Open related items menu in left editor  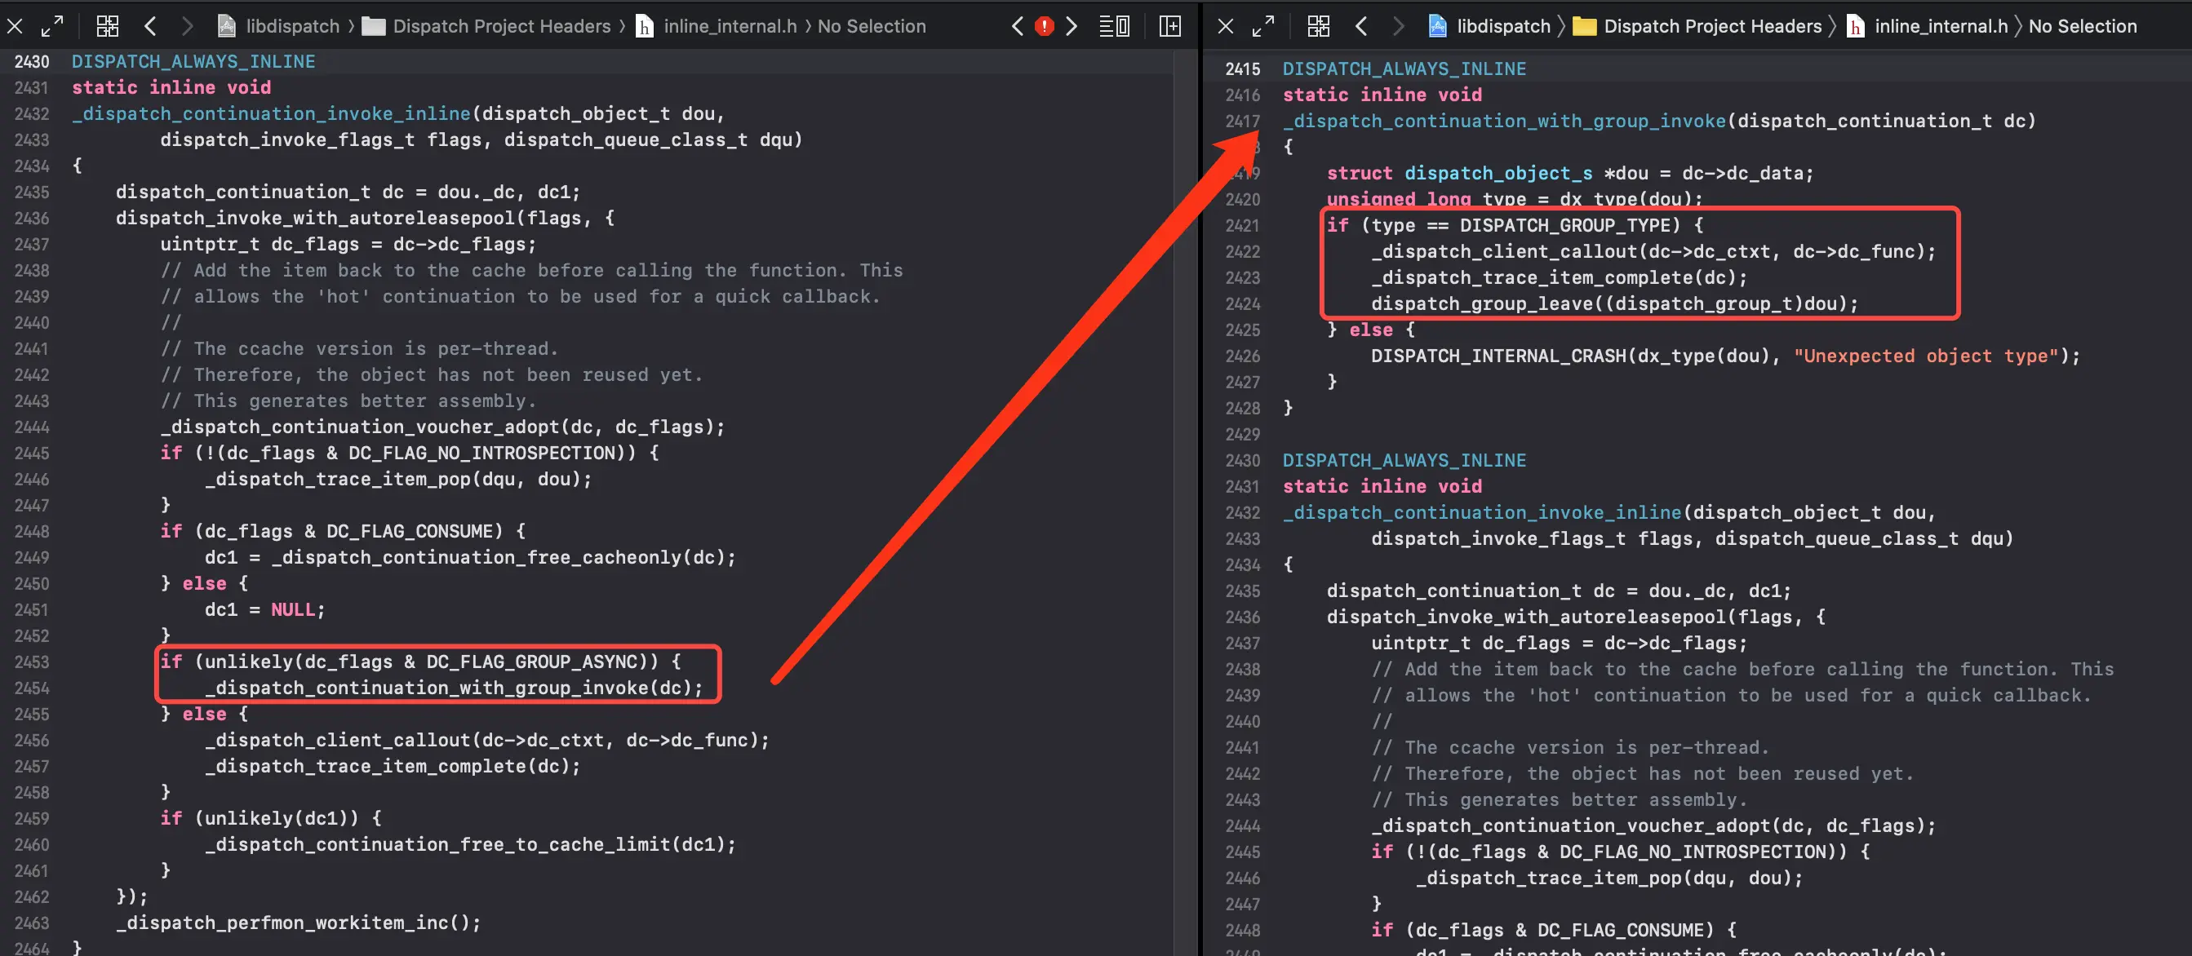point(107,26)
